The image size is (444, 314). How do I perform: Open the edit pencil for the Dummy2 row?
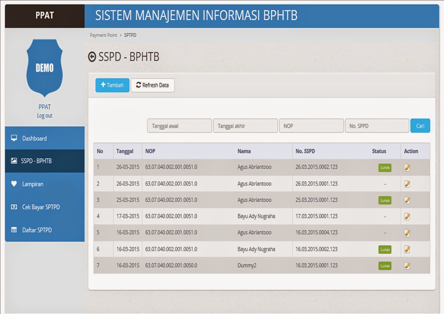click(x=407, y=265)
